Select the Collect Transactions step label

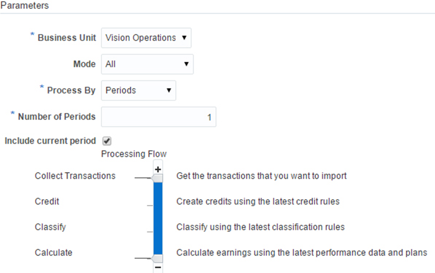point(75,176)
